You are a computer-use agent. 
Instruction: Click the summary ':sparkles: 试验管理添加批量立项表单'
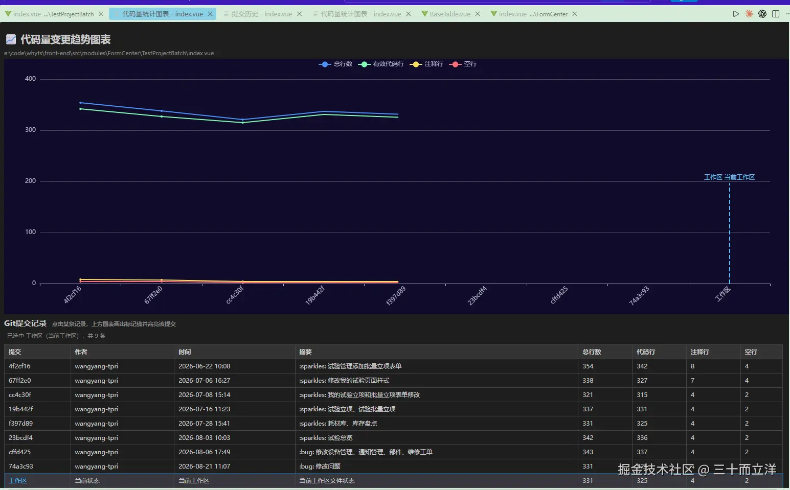coord(350,366)
